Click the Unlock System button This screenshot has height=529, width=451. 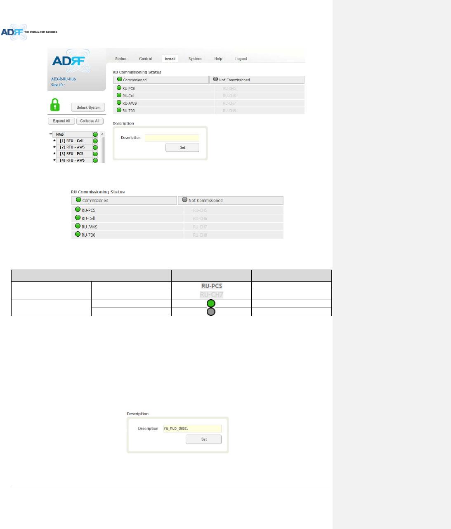click(88, 107)
